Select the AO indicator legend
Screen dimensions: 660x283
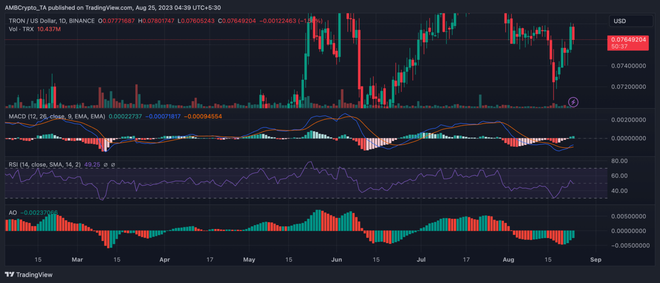point(12,212)
